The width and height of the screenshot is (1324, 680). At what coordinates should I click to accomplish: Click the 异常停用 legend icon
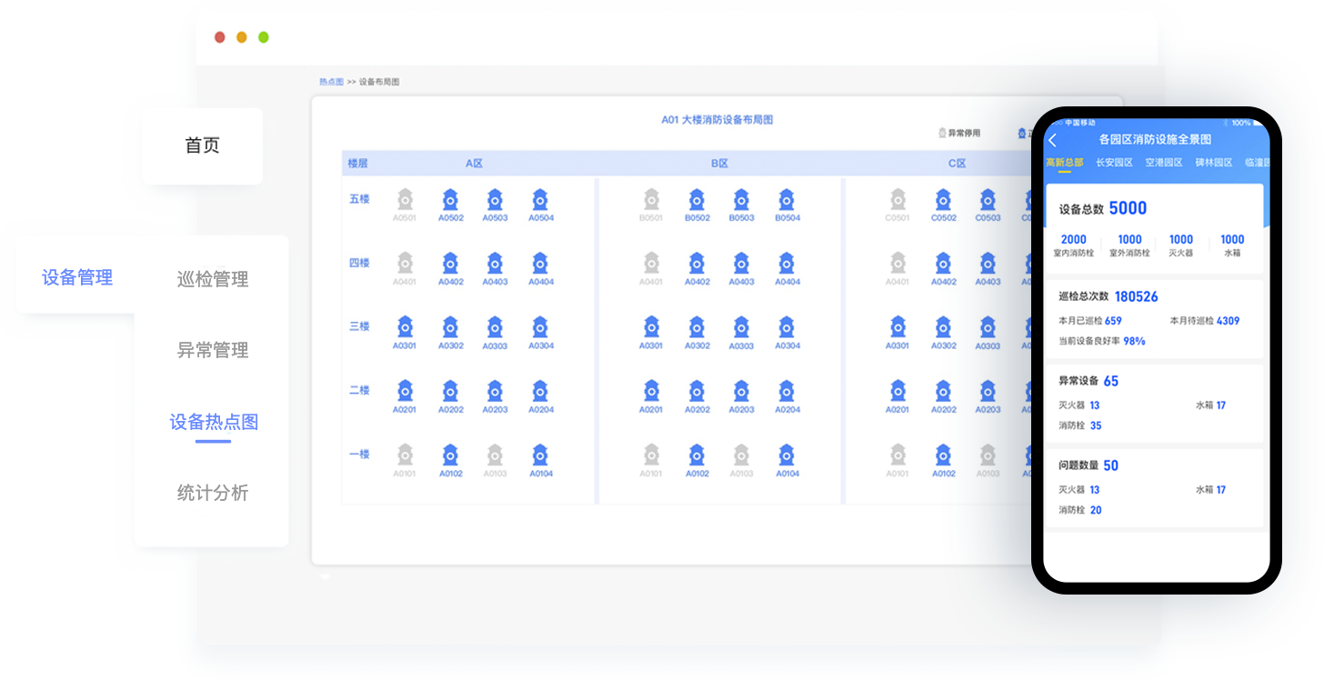[943, 133]
